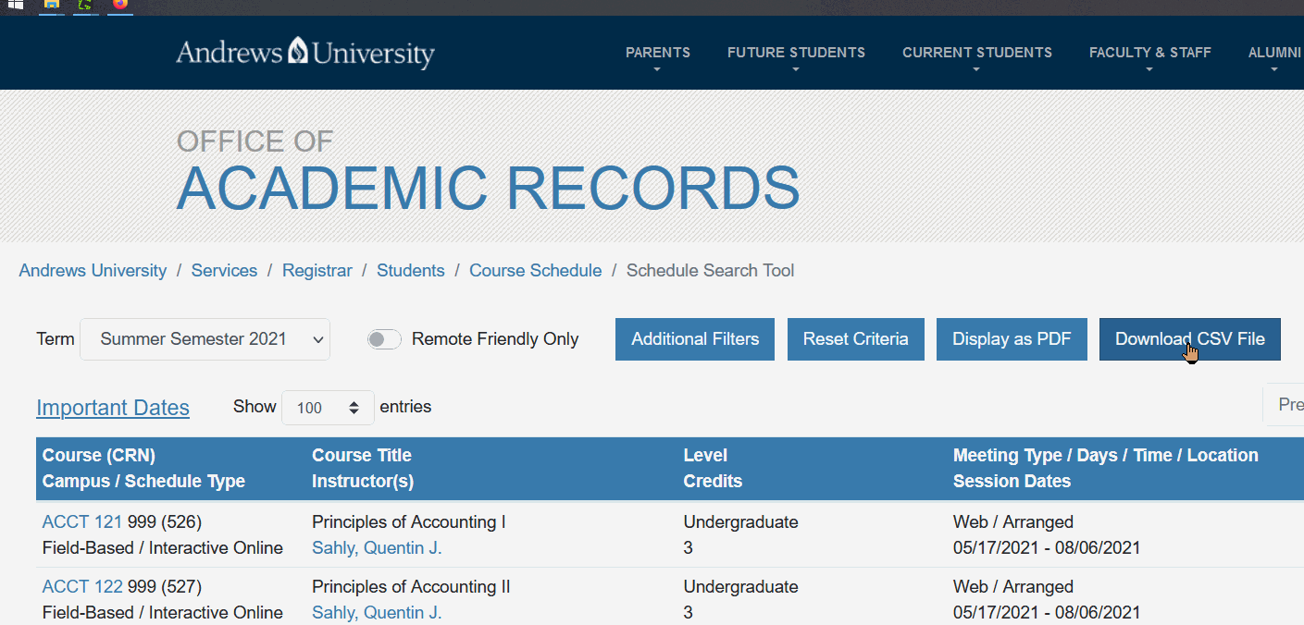Click the Additional Filters button
The width and height of the screenshot is (1304, 625).
695,339
